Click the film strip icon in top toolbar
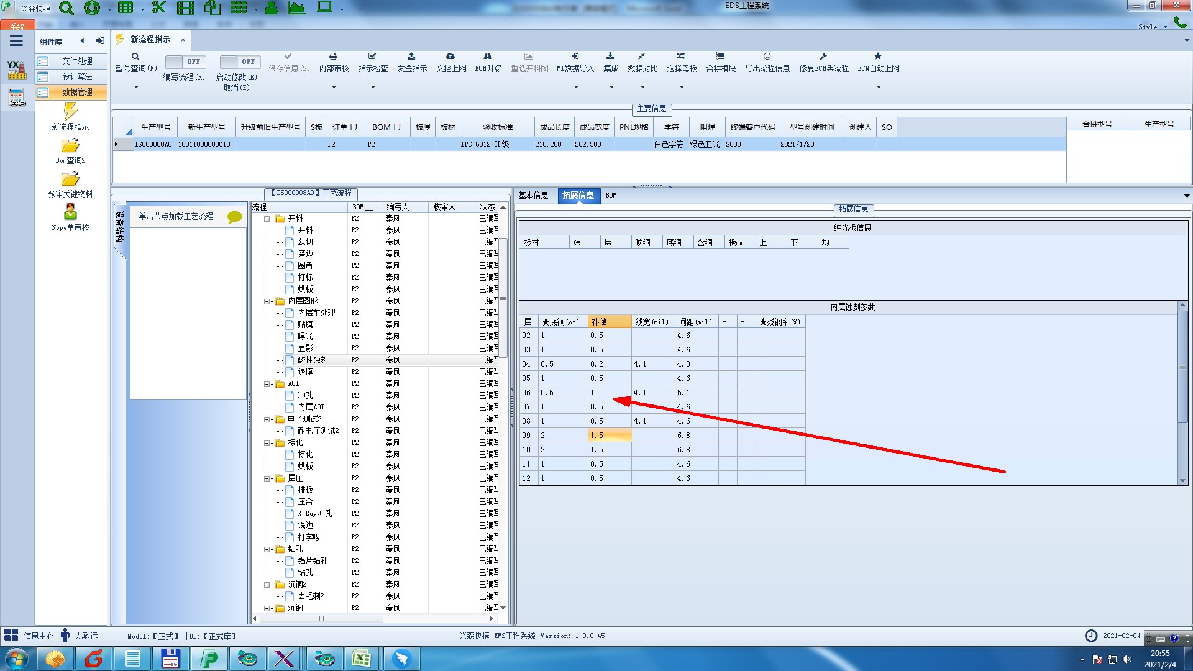The height and width of the screenshot is (671, 1193). 185,7
